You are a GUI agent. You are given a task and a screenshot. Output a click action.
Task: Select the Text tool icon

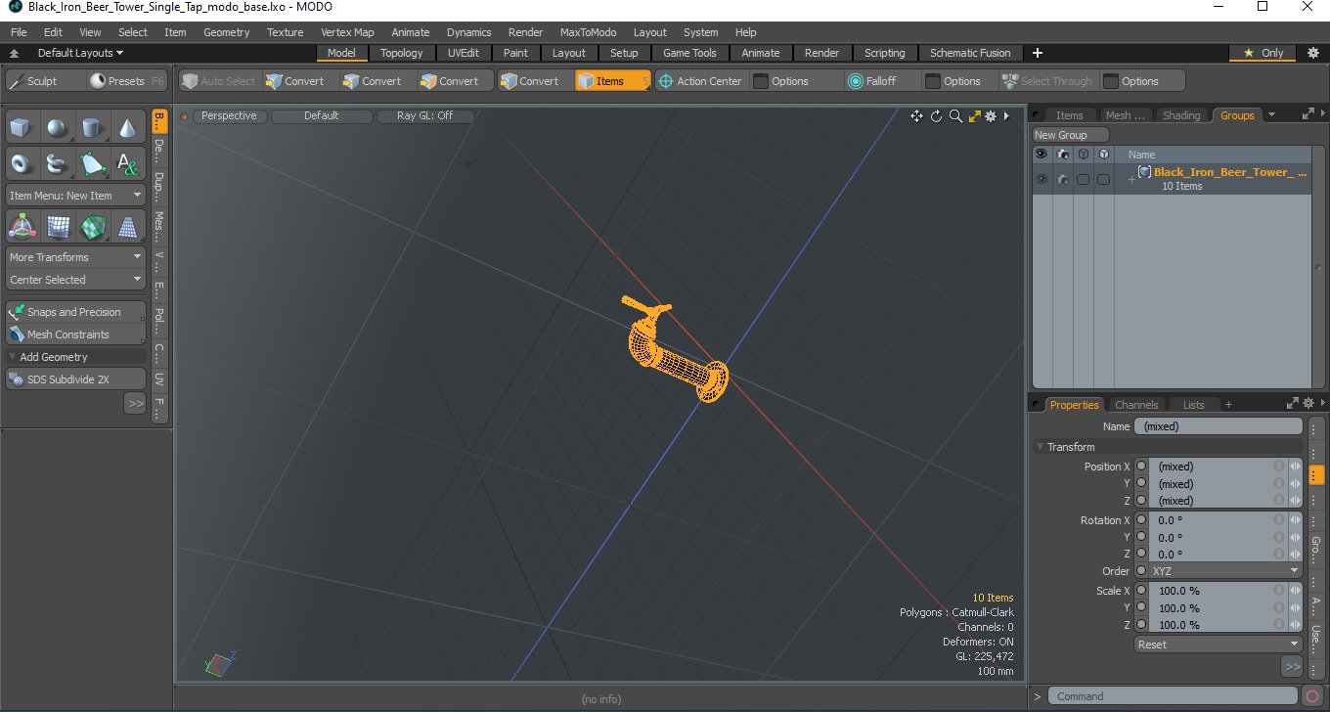[x=128, y=163]
